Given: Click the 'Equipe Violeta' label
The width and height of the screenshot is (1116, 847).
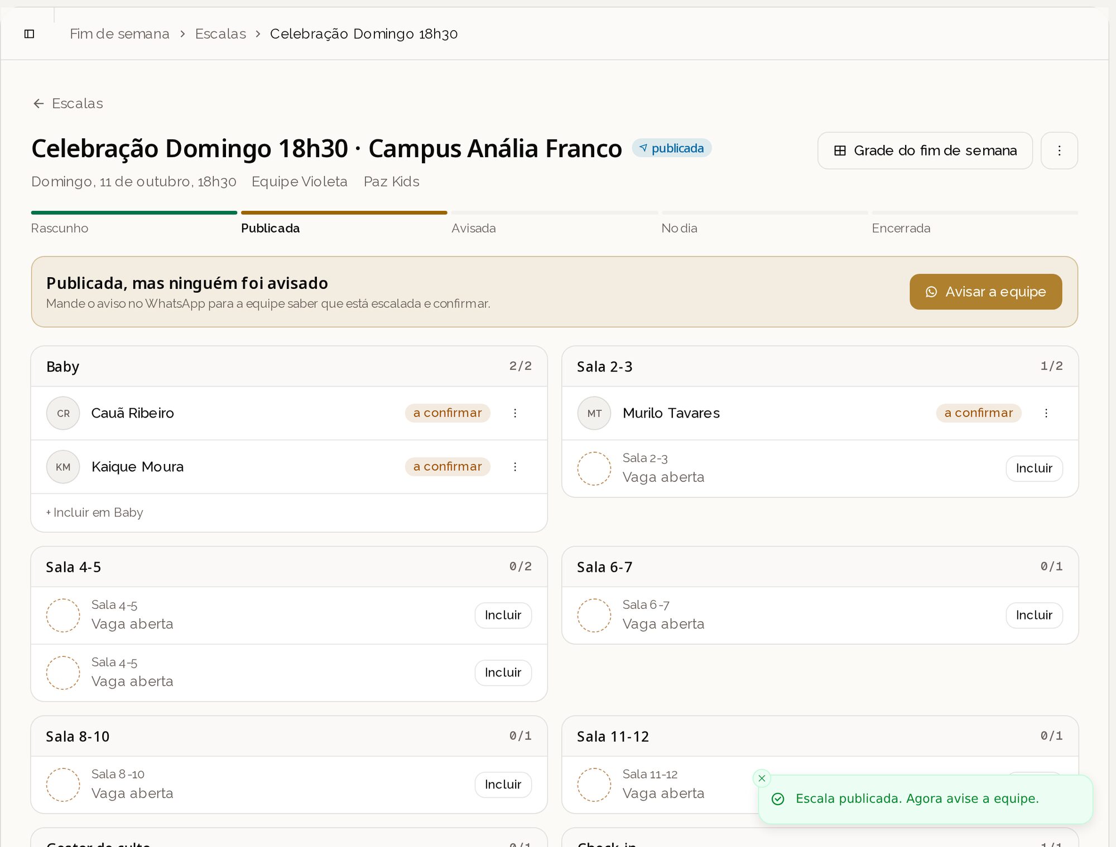Looking at the screenshot, I should pos(299,182).
